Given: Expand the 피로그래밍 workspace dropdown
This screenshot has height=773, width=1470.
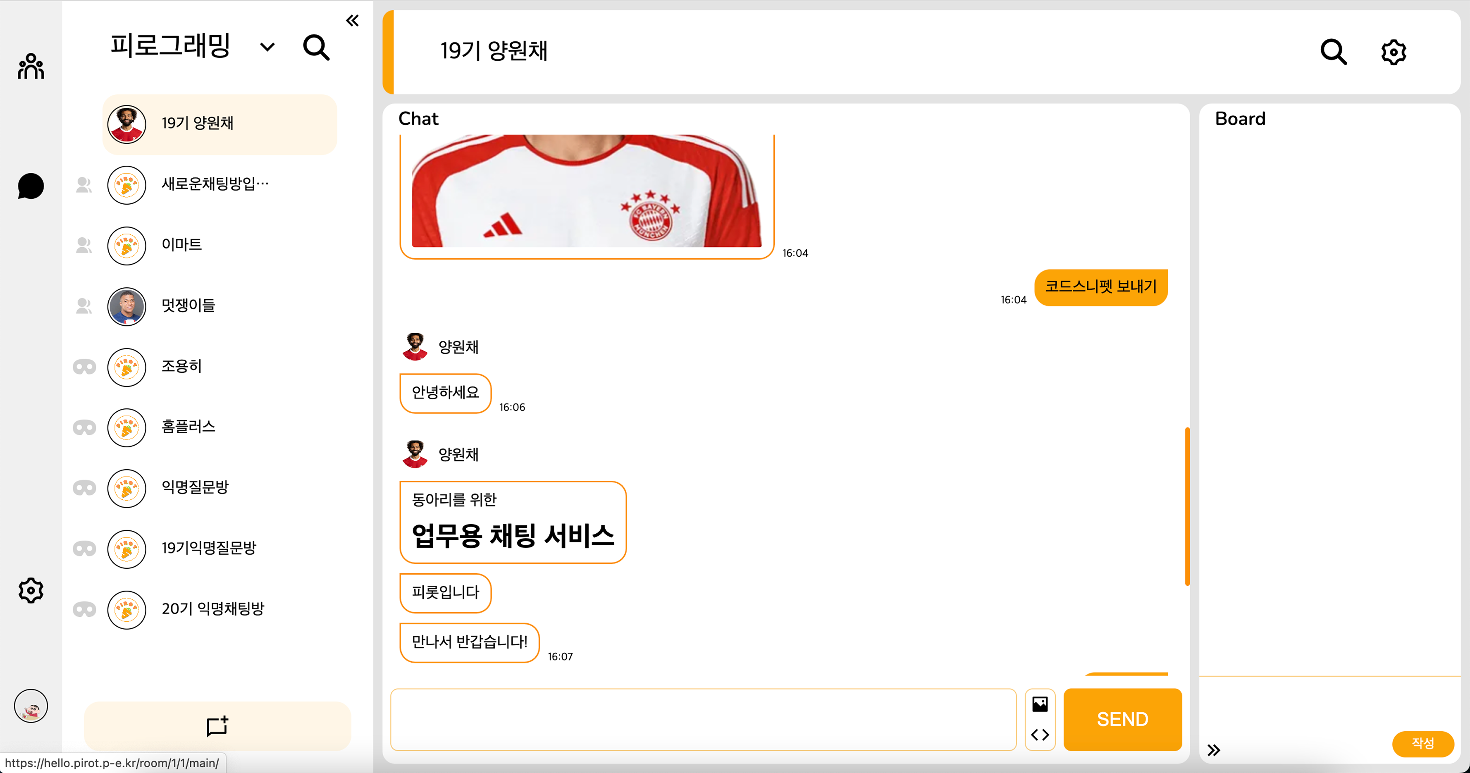Looking at the screenshot, I should tap(267, 47).
